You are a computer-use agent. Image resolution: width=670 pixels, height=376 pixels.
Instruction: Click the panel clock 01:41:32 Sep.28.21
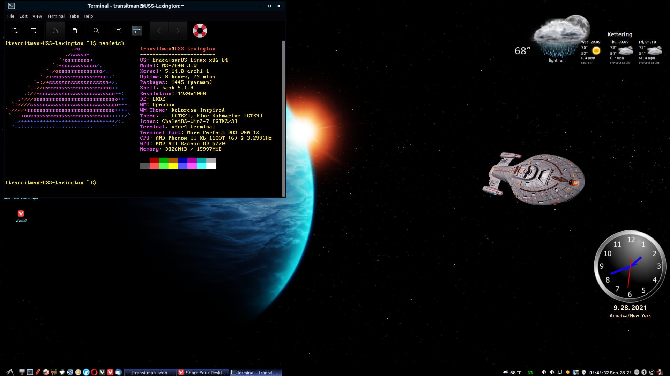point(610,373)
